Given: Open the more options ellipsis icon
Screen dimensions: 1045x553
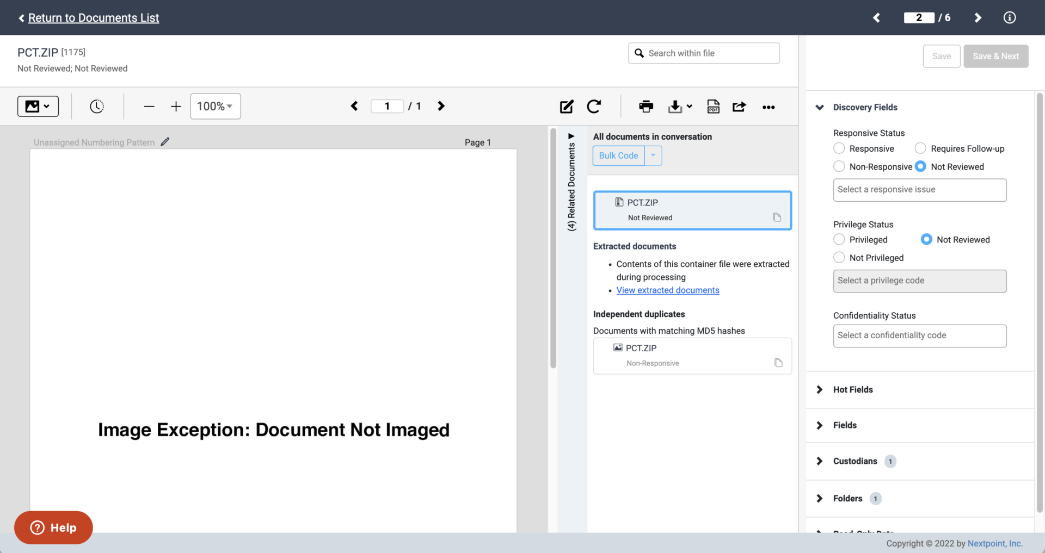Looking at the screenshot, I should pyautogui.click(x=769, y=107).
